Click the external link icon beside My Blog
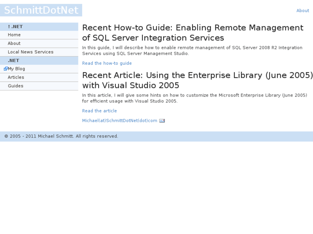The width and height of the screenshot is (313, 234). [x=5, y=69]
